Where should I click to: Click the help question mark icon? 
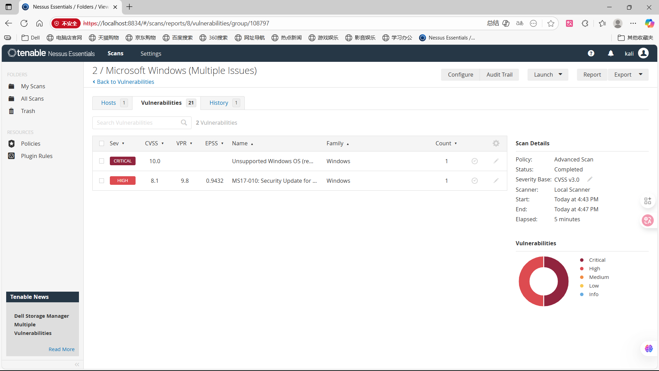(591, 53)
